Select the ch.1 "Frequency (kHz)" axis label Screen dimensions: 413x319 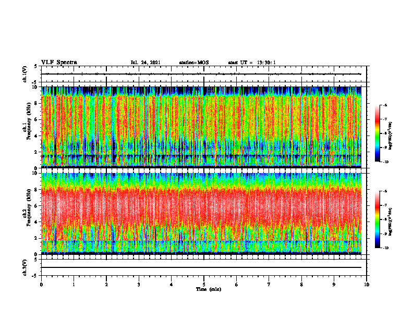(29, 121)
